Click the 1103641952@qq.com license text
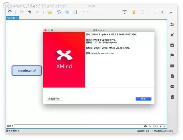This screenshot has height=140, width=183. pyautogui.click(x=105, y=43)
